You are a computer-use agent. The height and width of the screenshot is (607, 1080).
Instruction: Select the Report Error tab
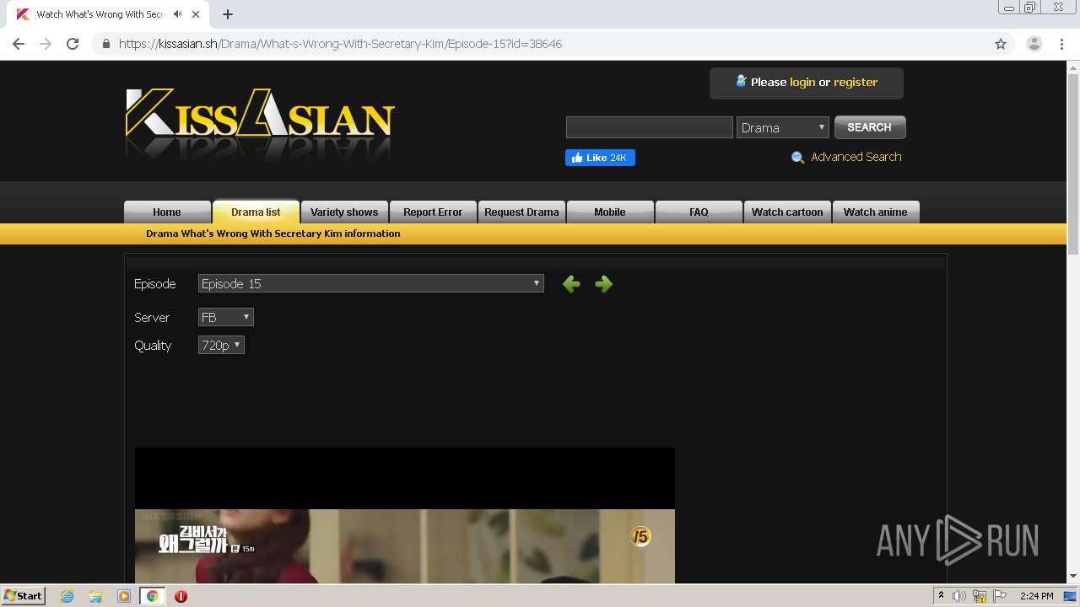point(433,212)
